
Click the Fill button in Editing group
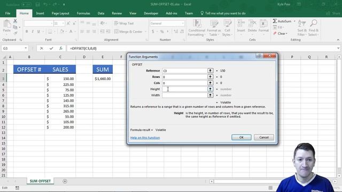point(278,27)
